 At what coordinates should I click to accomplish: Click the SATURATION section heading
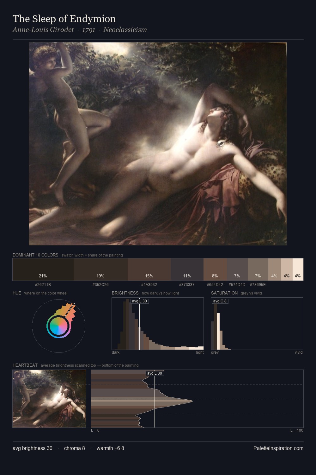click(x=224, y=293)
